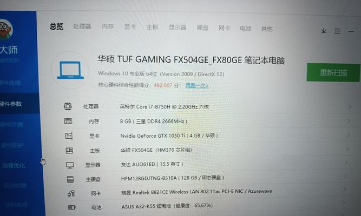
Task: Click the 显示器 row label
Action: tap(93, 165)
